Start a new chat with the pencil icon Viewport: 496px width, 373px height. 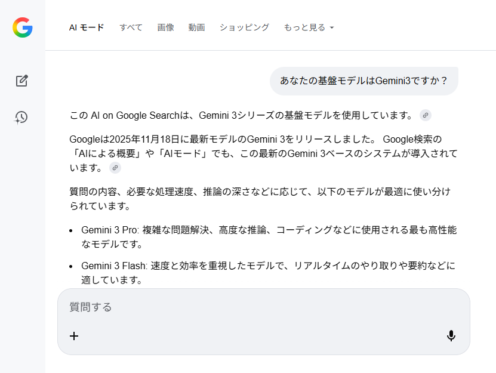click(22, 81)
